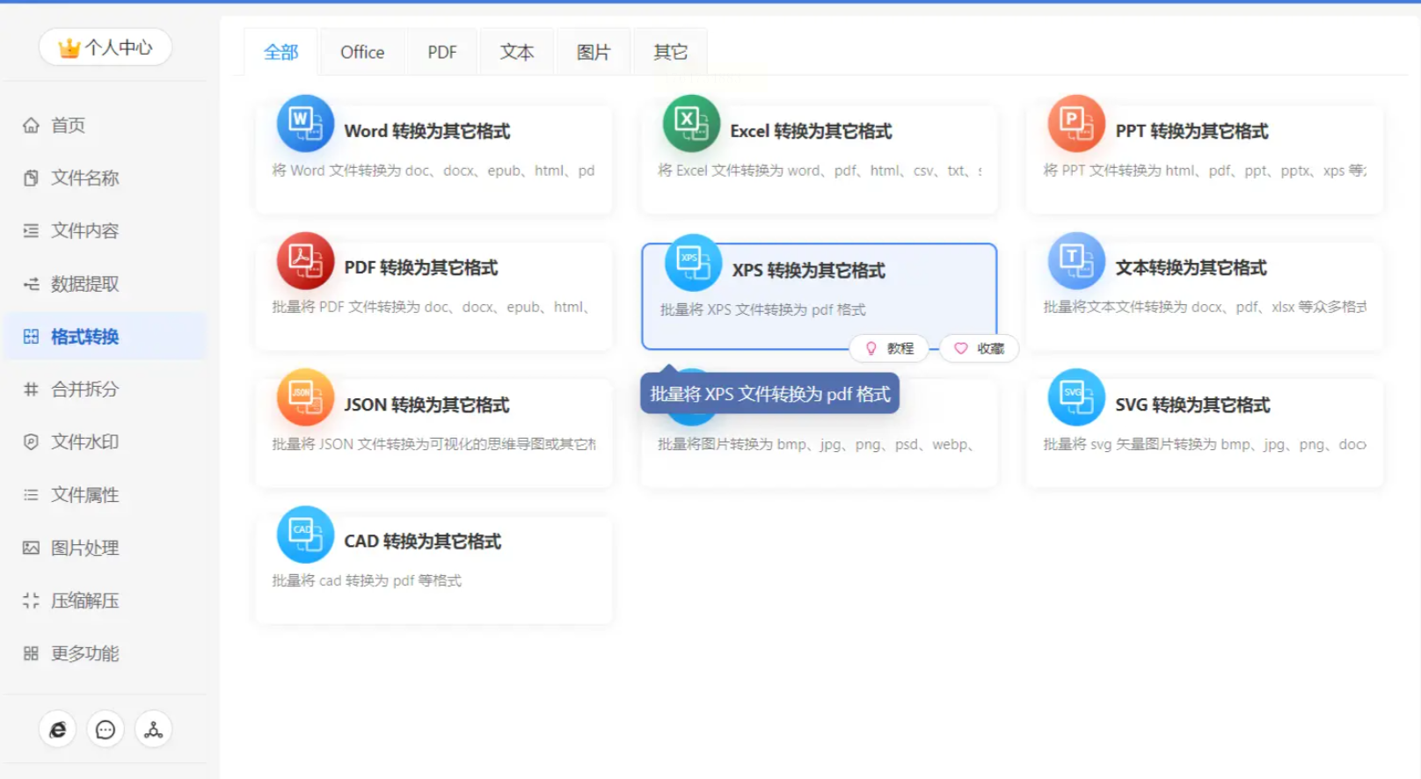Go to 合并拆分 in the sidebar
This screenshot has height=779, width=1421.
click(84, 389)
